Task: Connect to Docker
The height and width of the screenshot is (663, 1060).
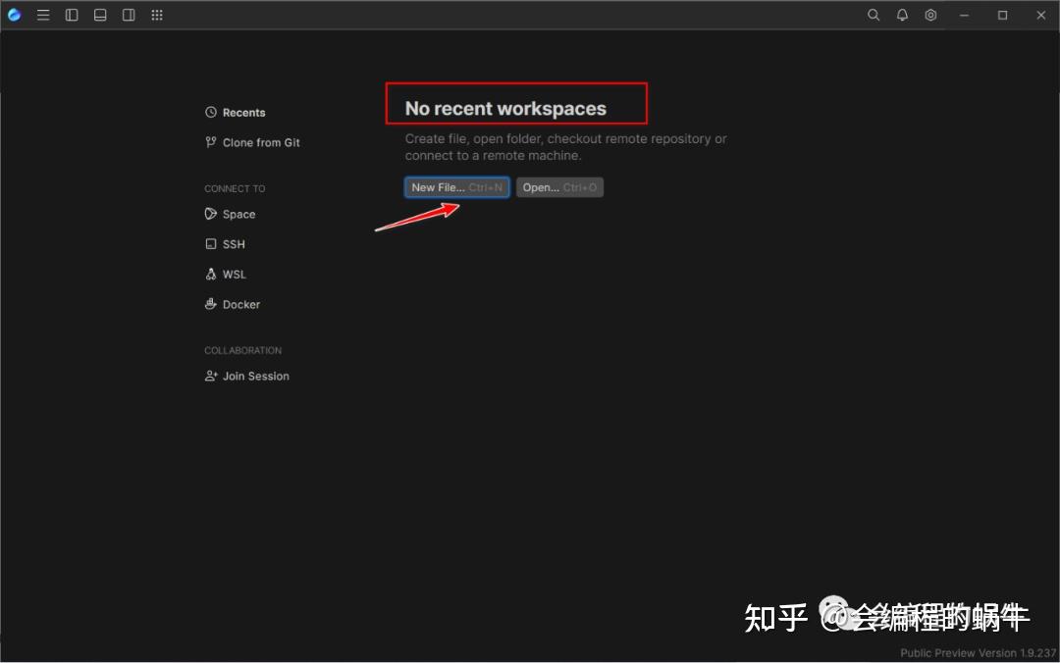Action: click(233, 304)
